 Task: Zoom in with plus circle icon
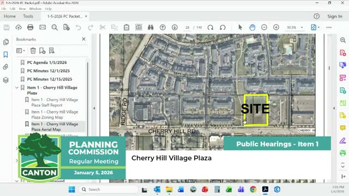pos(276,27)
